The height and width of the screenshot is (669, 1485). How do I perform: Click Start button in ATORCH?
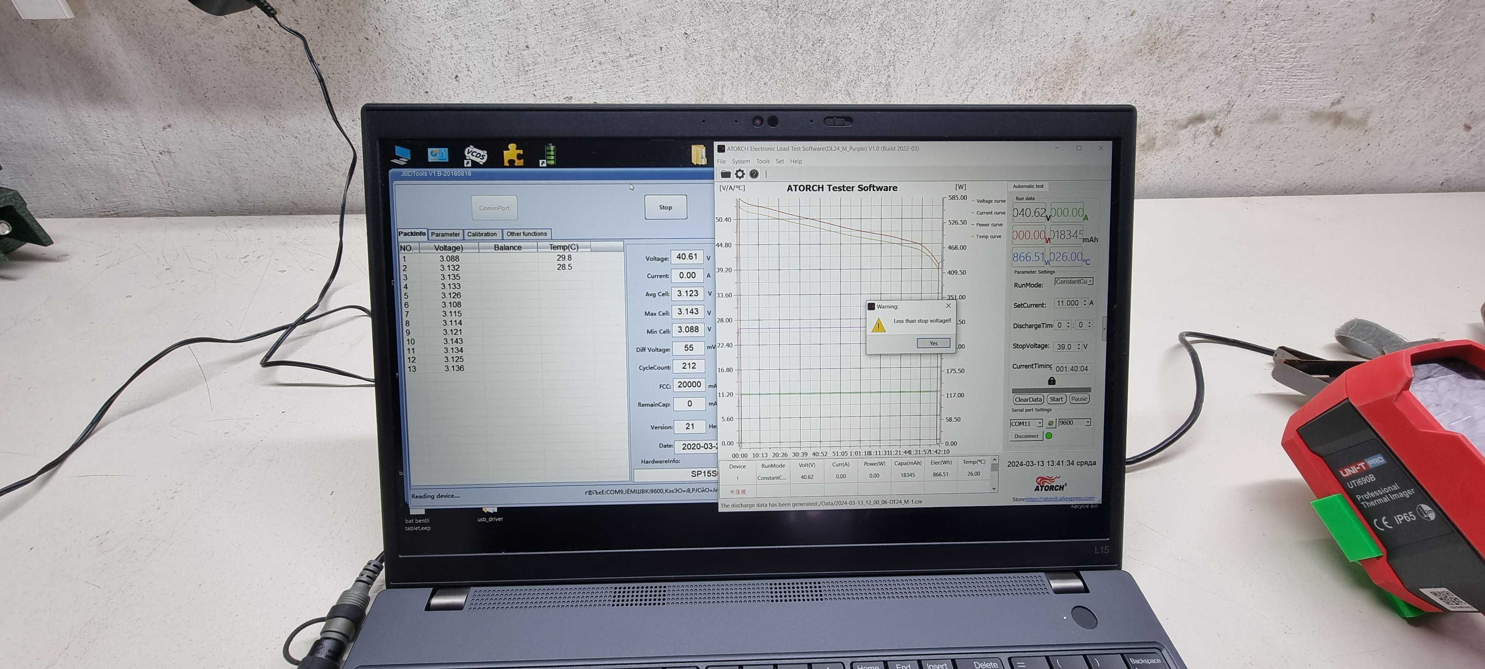pyautogui.click(x=1056, y=399)
